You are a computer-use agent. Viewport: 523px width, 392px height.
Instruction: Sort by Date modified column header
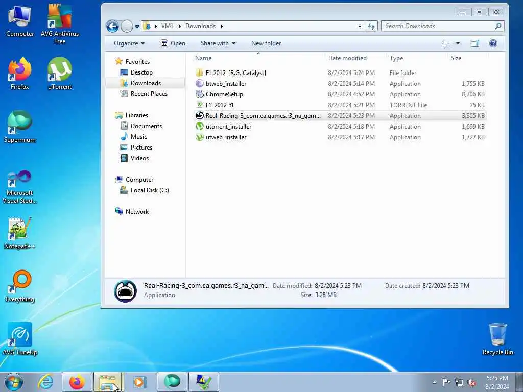355,58
